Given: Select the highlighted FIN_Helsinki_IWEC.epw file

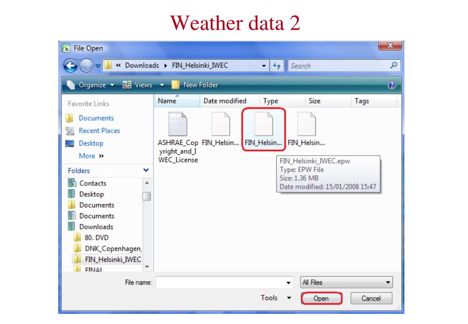Looking at the screenshot, I should 264,129.
